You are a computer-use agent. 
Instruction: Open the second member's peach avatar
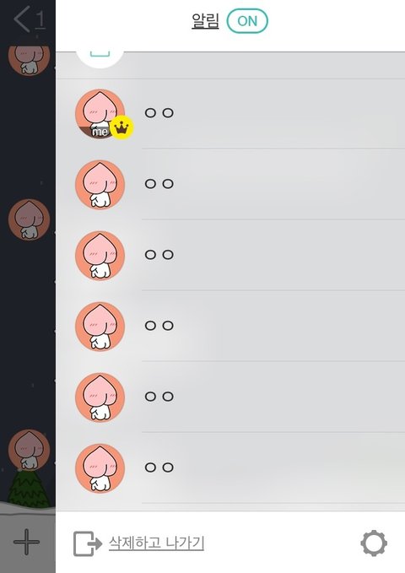100,185
